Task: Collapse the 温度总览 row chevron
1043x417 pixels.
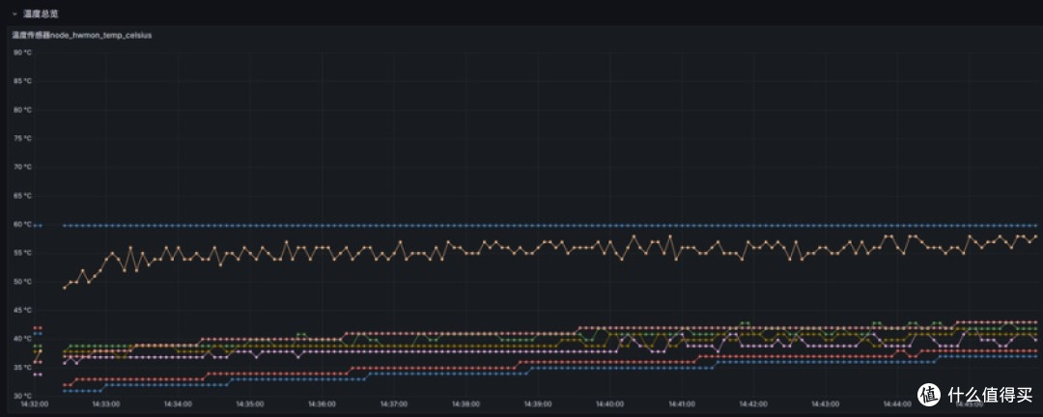Action: [14, 14]
